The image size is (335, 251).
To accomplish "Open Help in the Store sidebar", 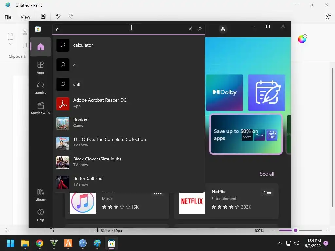I will [x=40, y=215].
